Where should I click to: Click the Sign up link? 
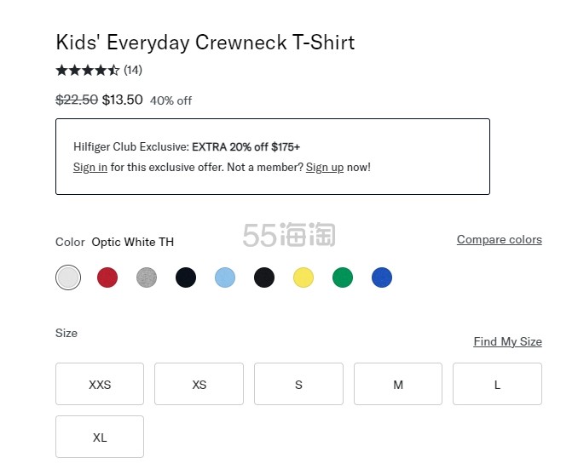tap(325, 168)
